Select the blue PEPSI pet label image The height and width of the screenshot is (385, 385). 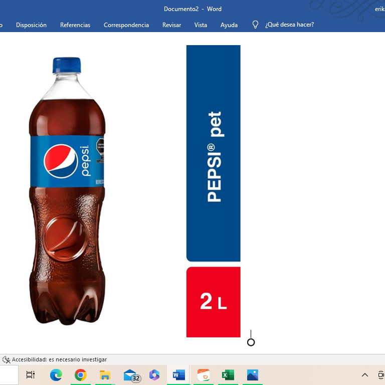[214, 153]
